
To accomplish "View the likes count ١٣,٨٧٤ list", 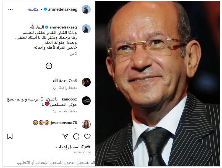I will pyautogui.click(x=74, y=147).
